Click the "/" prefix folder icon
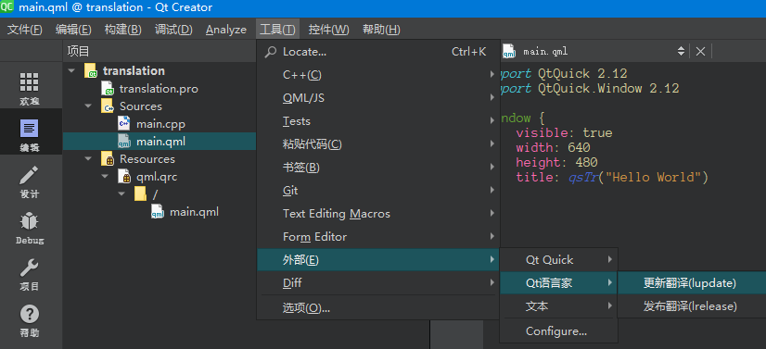This screenshot has height=349, width=766. tap(141, 194)
